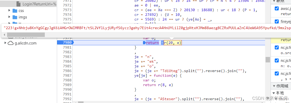Click the inline breakpoint marker before return
This screenshot has width=291, height=103.
[x=144, y=43]
